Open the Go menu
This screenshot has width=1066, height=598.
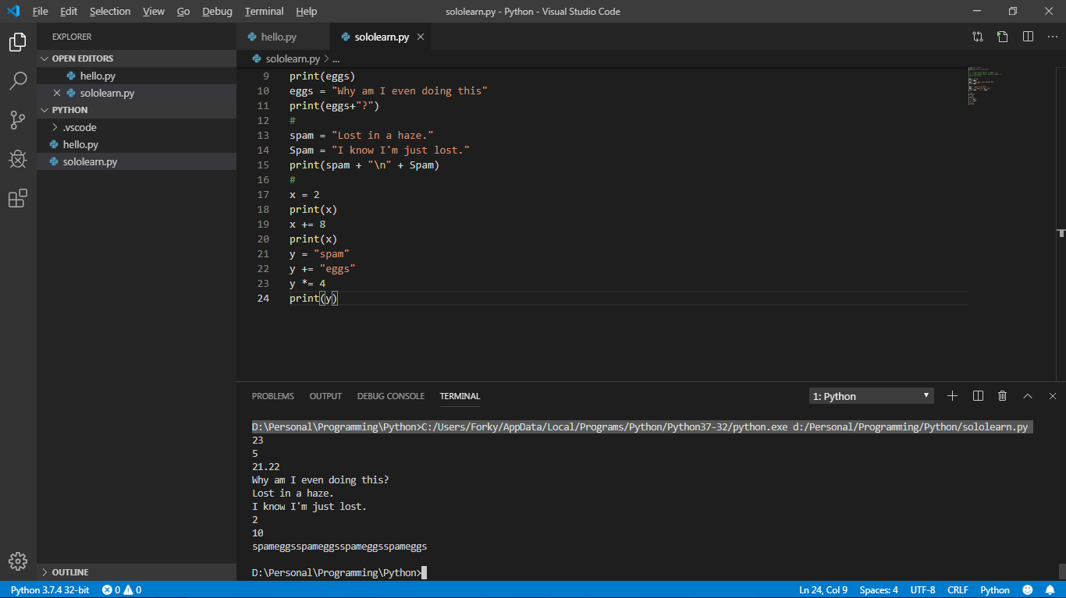(183, 11)
